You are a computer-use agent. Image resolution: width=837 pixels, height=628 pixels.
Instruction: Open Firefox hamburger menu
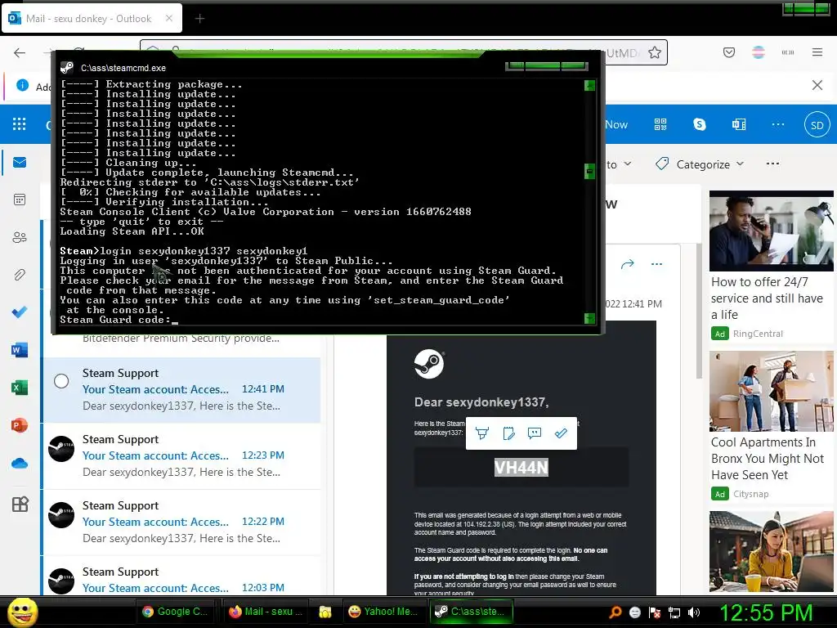click(x=817, y=52)
